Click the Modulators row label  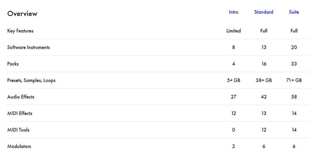(19, 146)
